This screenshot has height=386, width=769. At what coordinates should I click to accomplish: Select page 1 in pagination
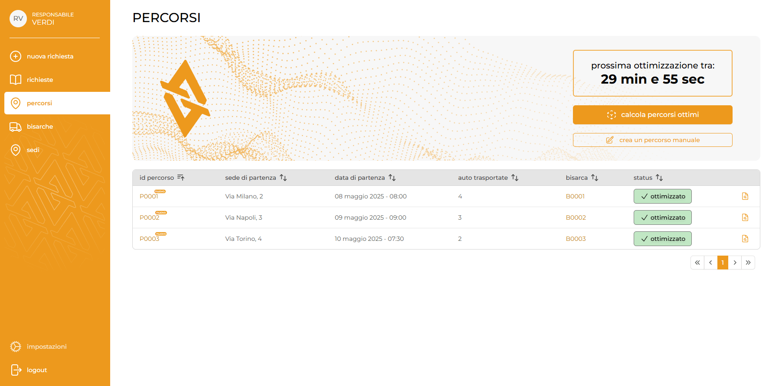click(x=723, y=263)
